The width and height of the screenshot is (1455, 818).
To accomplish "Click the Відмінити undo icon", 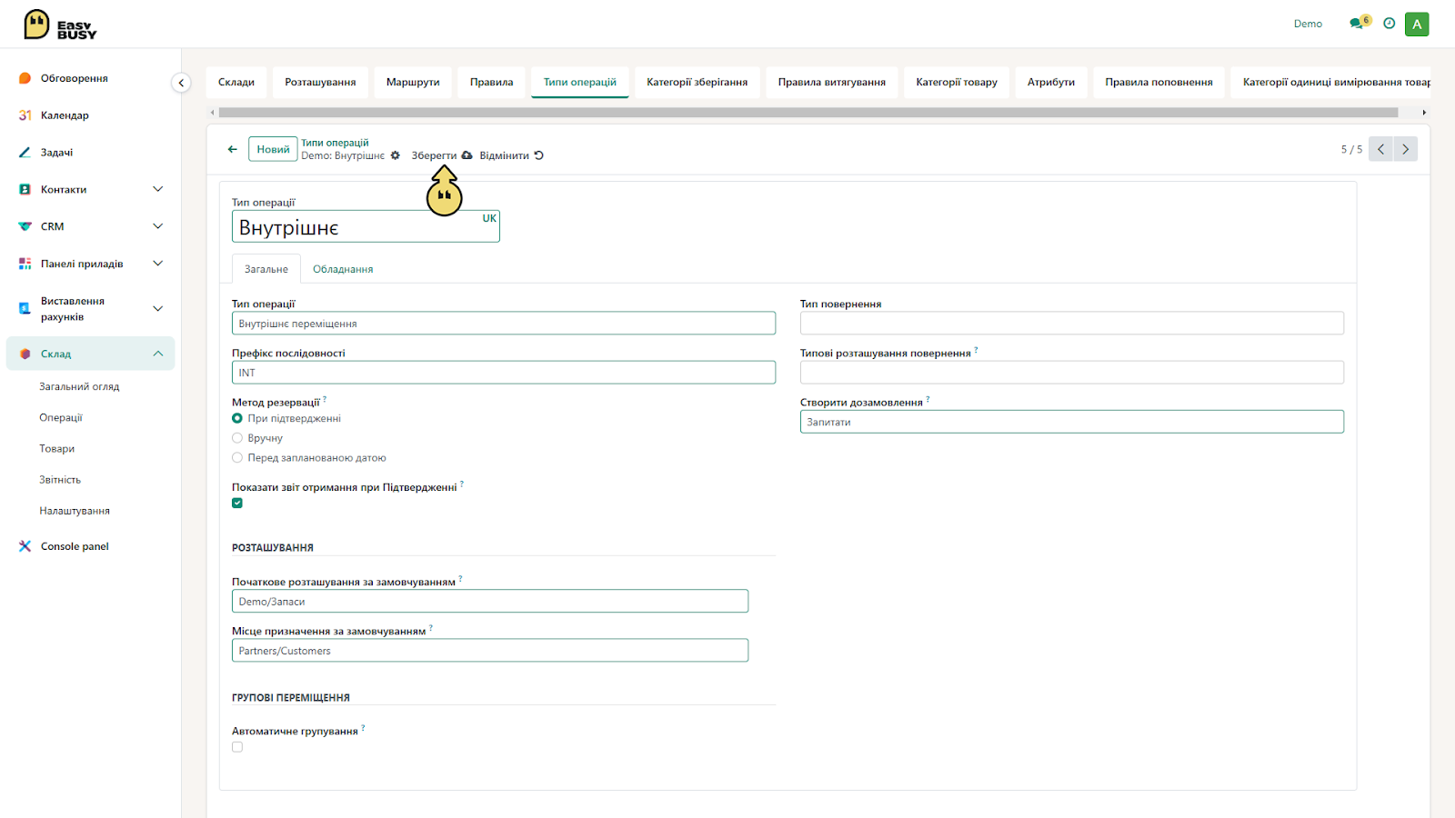I will 538,155.
